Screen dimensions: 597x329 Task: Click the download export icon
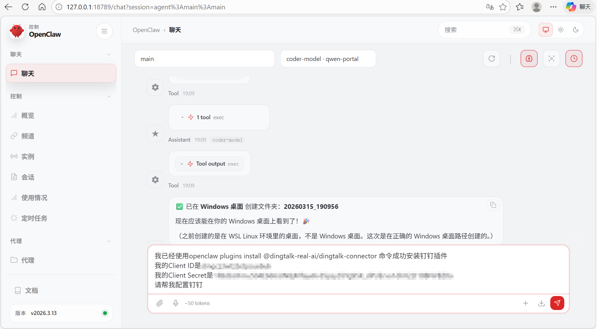click(542, 303)
